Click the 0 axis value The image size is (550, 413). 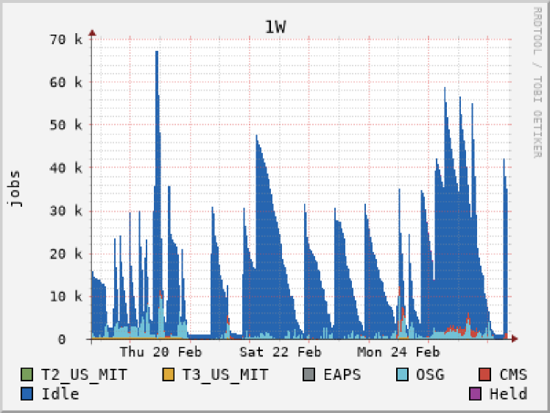(x=62, y=339)
